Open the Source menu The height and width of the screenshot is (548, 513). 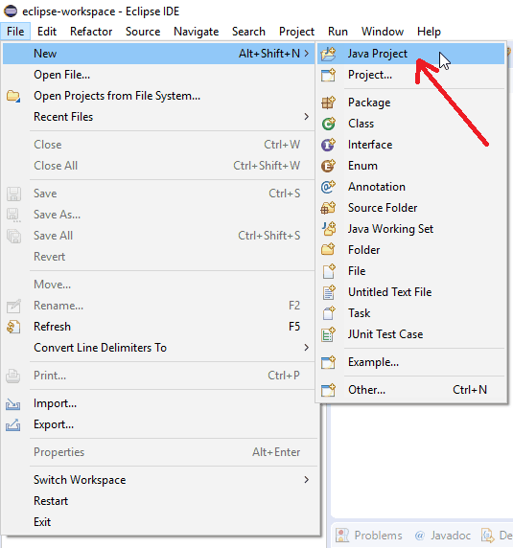tap(143, 32)
